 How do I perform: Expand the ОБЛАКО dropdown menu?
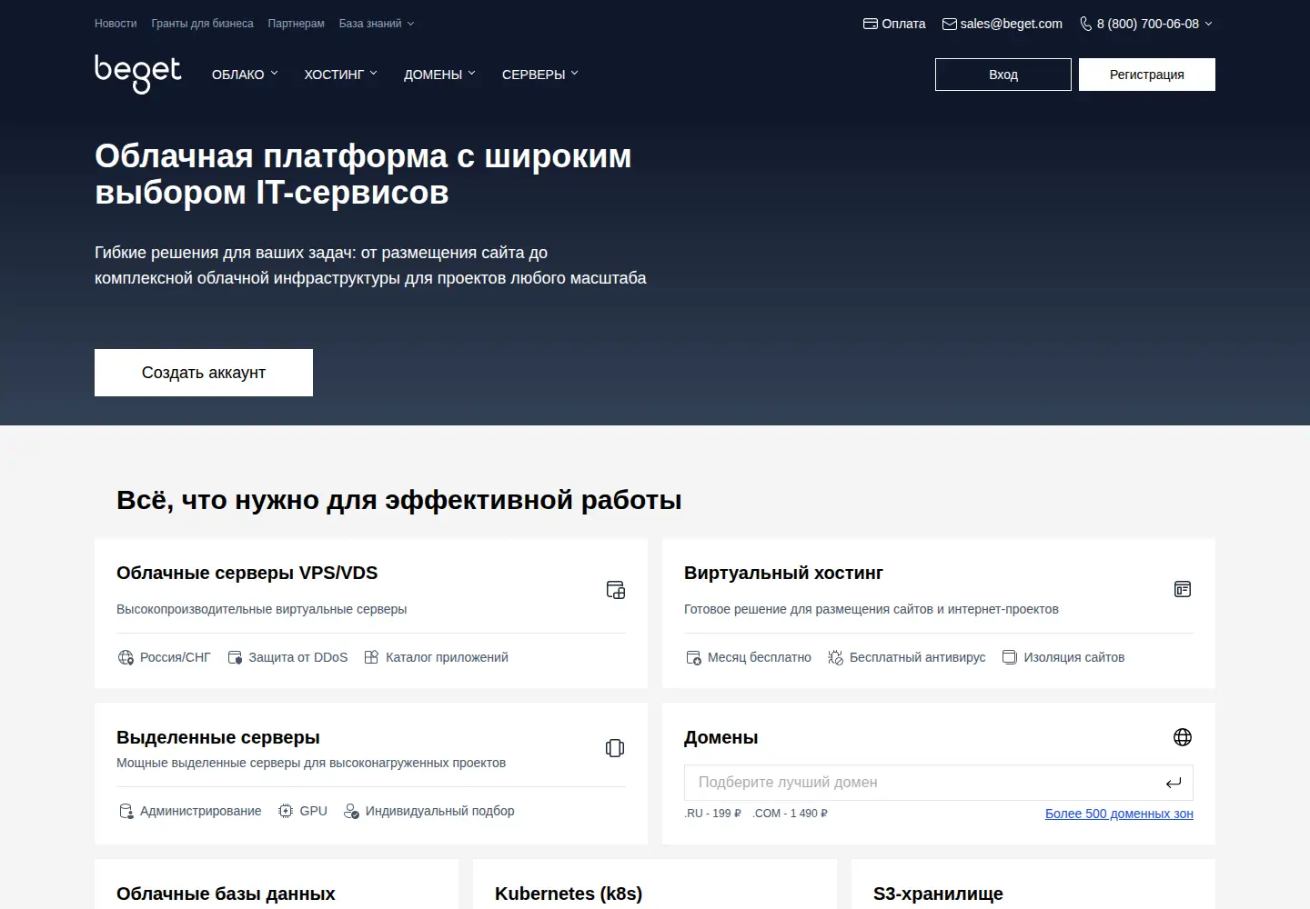click(245, 75)
